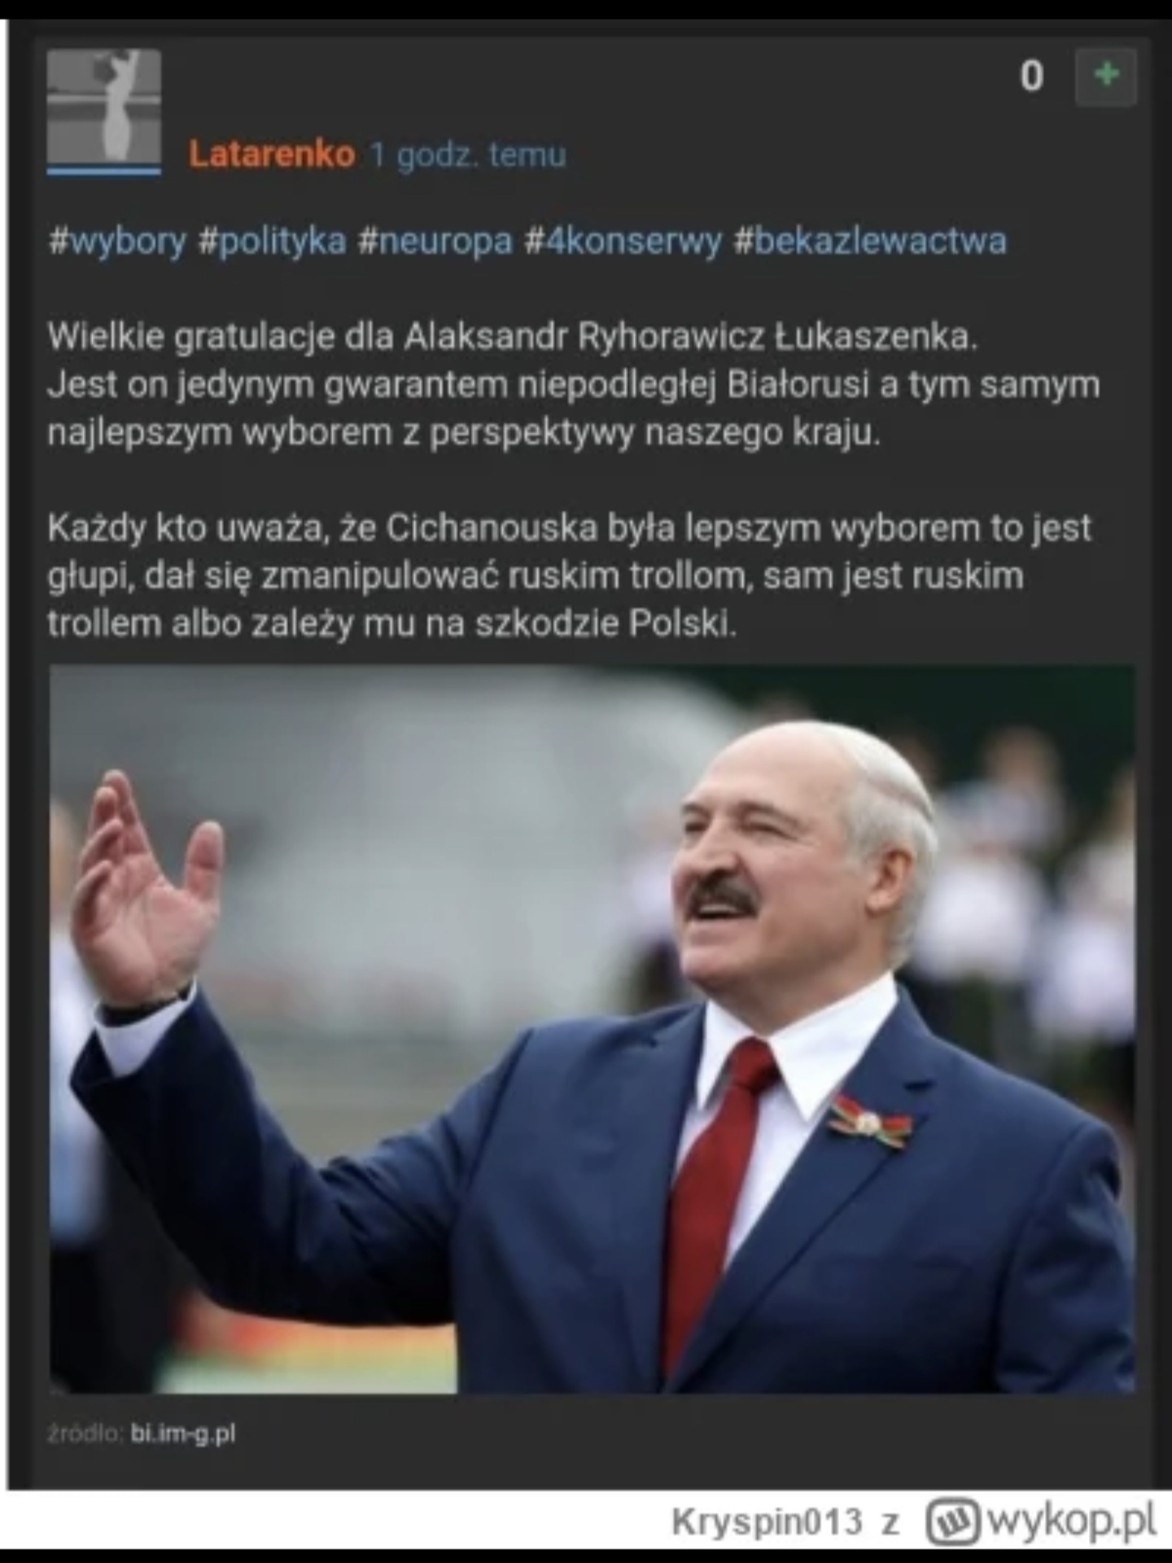Click the 'Każdy kto uważa' paragraph
1172x1563 pixels.
click(x=569, y=576)
